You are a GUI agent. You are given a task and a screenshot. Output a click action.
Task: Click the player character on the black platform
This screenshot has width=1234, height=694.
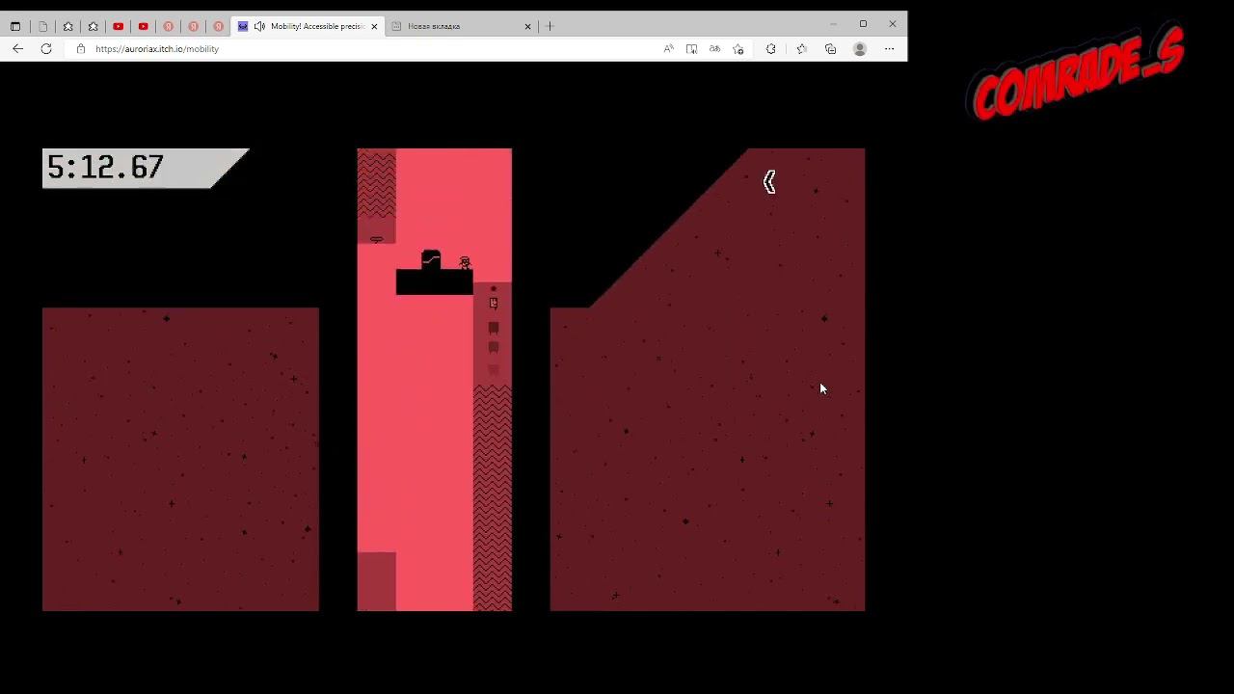coord(465,262)
